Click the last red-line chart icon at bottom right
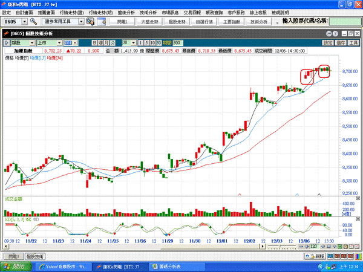This screenshot has width=363, height=272. coord(357,247)
